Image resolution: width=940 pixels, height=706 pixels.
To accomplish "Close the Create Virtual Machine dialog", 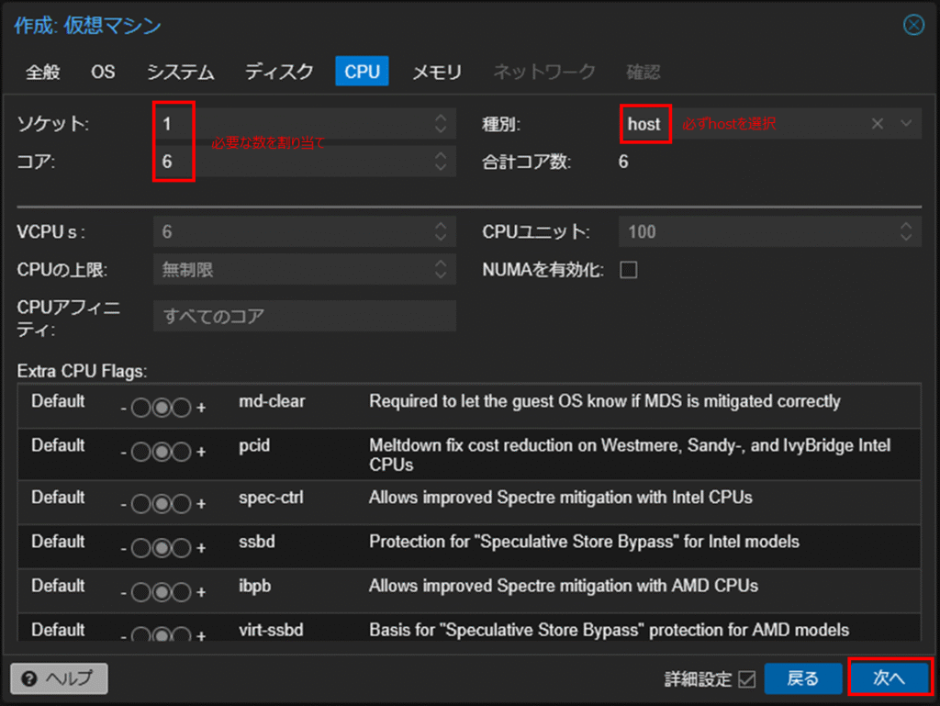I will point(913,26).
